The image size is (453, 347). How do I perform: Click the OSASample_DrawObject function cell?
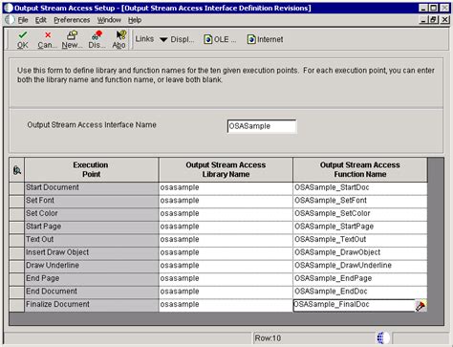point(360,253)
